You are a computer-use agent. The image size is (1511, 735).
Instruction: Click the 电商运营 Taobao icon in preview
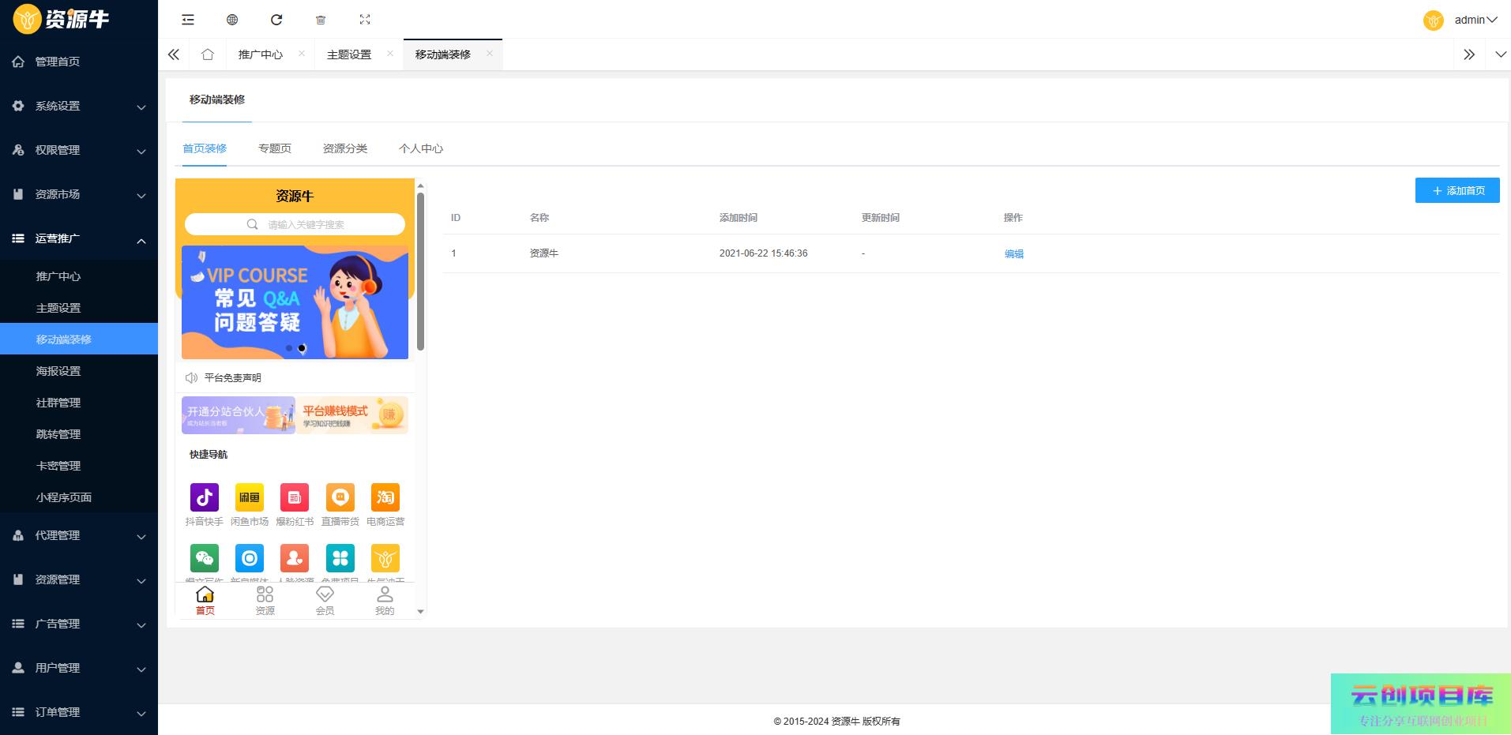[385, 497]
